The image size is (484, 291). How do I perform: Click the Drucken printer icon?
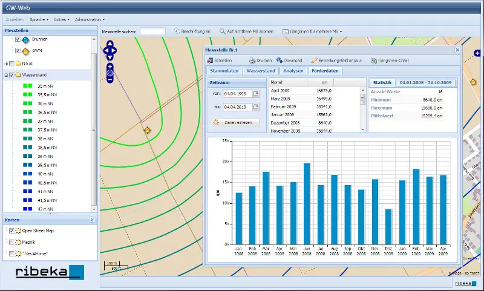tap(252, 60)
